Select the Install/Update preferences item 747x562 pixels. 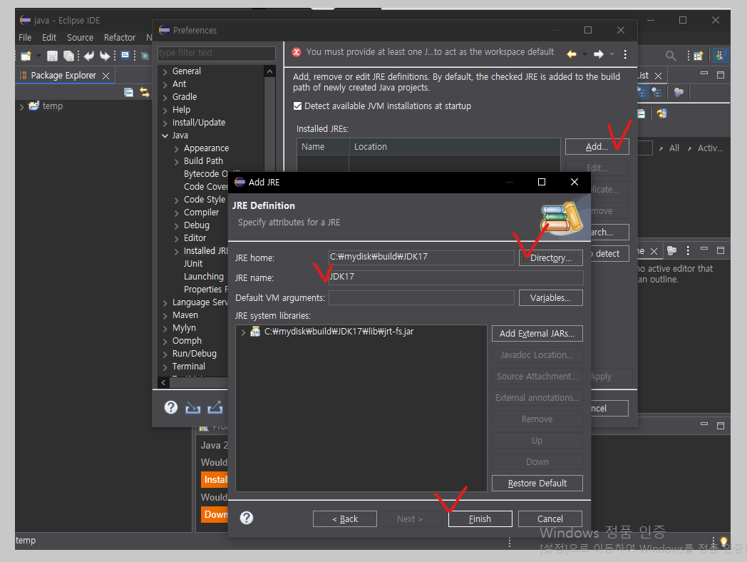[199, 123]
